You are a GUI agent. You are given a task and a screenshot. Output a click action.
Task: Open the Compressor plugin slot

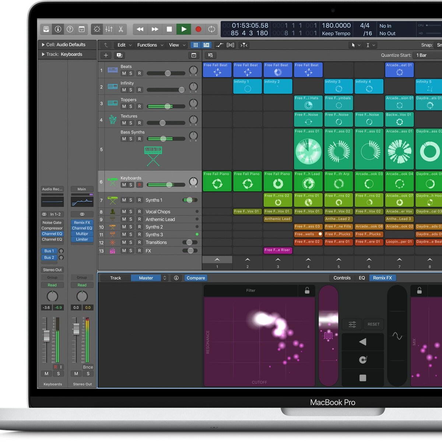click(x=52, y=228)
